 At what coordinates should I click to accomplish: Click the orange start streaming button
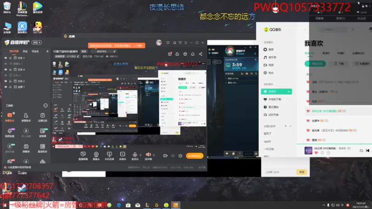[194, 156]
